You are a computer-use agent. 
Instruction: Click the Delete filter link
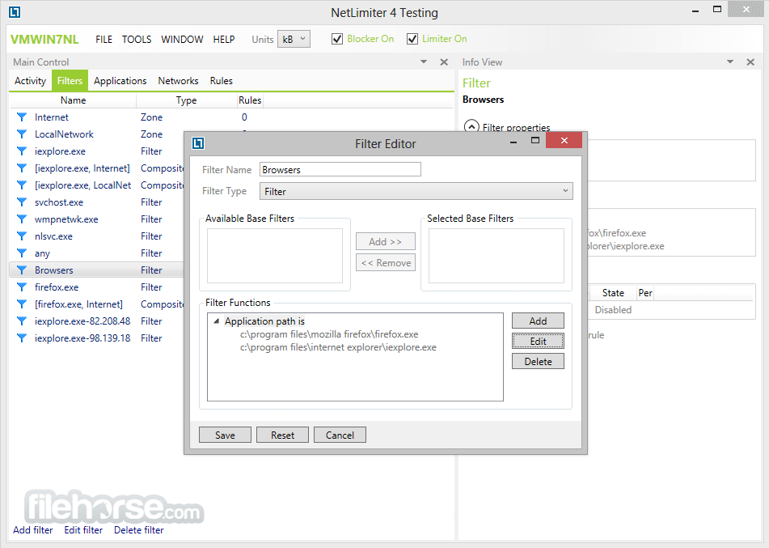(x=139, y=530)
